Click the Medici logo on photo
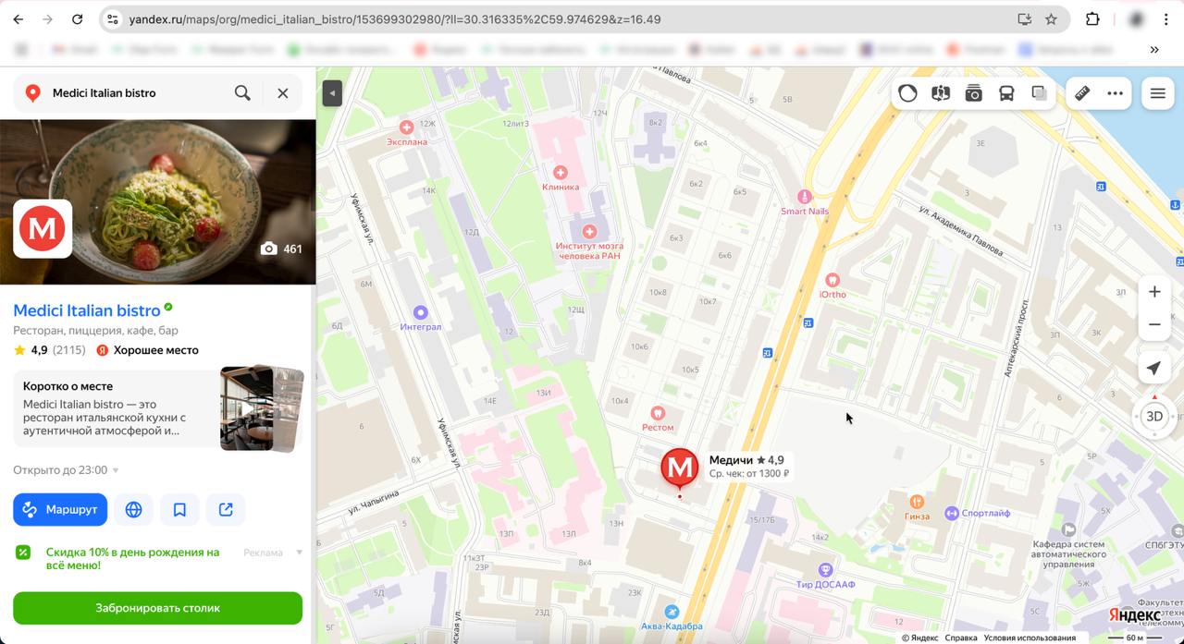Viewport: 1184px width, 644px height. pos(43,228)
